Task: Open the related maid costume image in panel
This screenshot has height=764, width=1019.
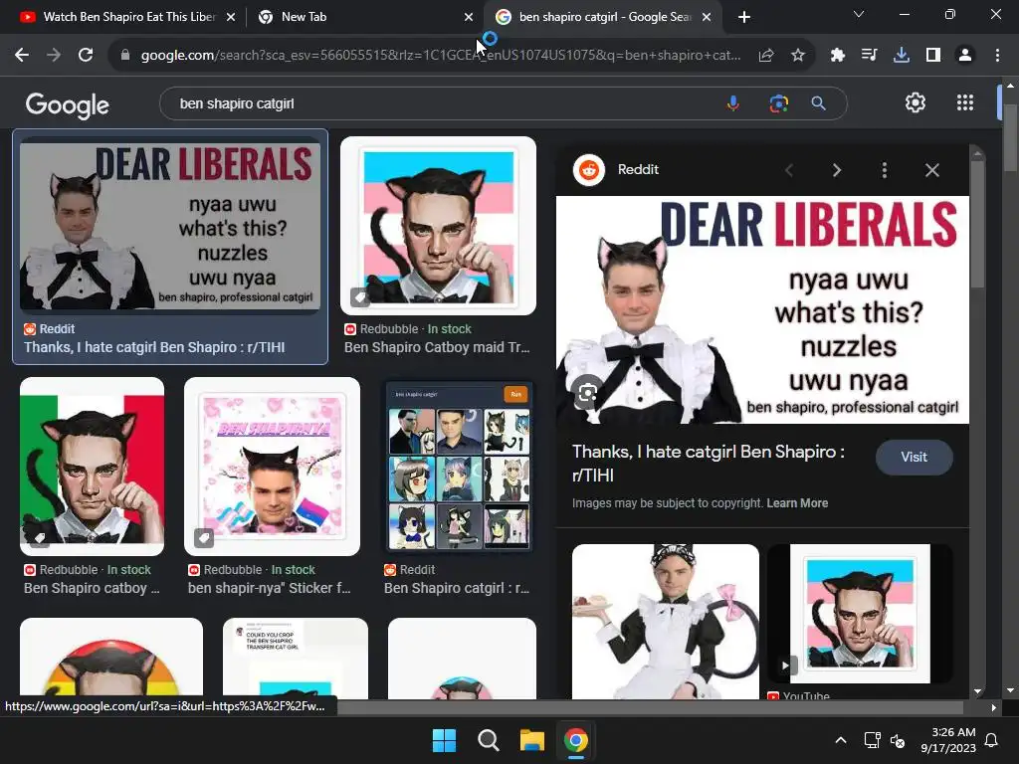Action: pos(666,622)
